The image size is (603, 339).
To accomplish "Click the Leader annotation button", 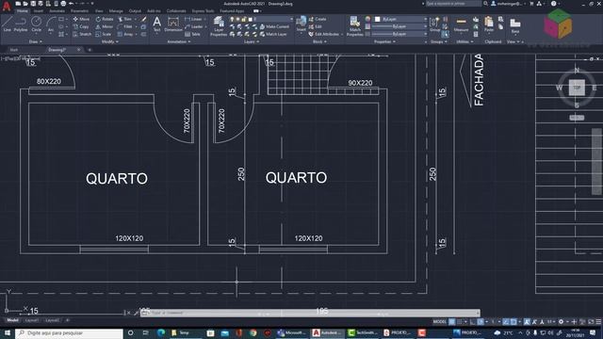I will pos(194,26).
